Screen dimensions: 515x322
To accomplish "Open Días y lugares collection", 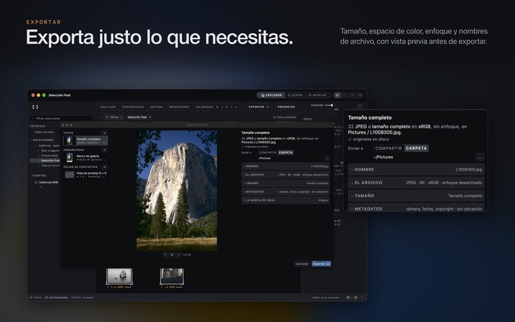I will (x=49, y=150).
